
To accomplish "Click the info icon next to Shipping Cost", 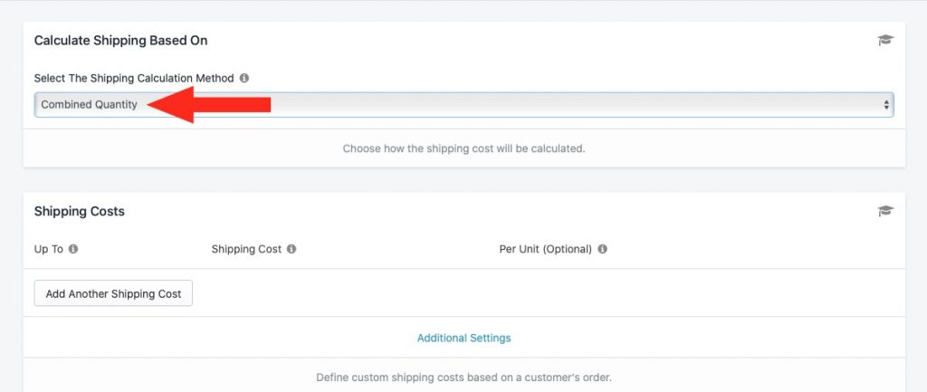I will pyautogui.click(x=291, y=249).
